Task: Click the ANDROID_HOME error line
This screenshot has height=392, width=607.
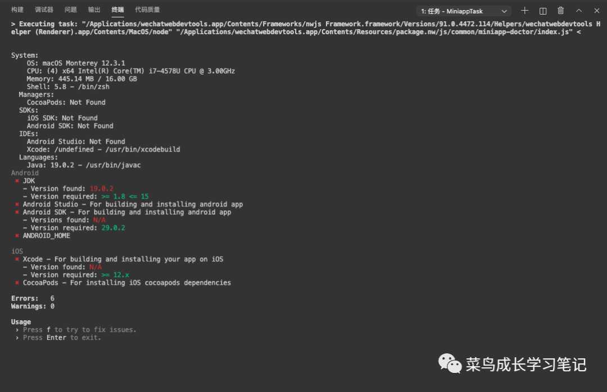Action: click(x=43, y=236)
